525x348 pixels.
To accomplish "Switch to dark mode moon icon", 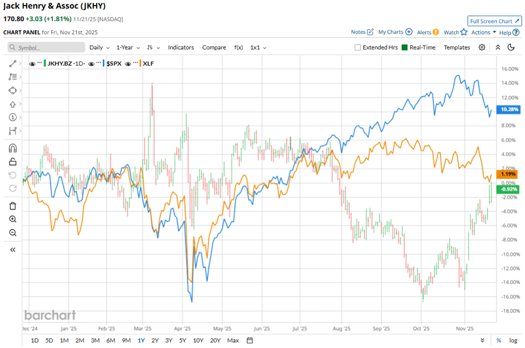I will [511, 47].
